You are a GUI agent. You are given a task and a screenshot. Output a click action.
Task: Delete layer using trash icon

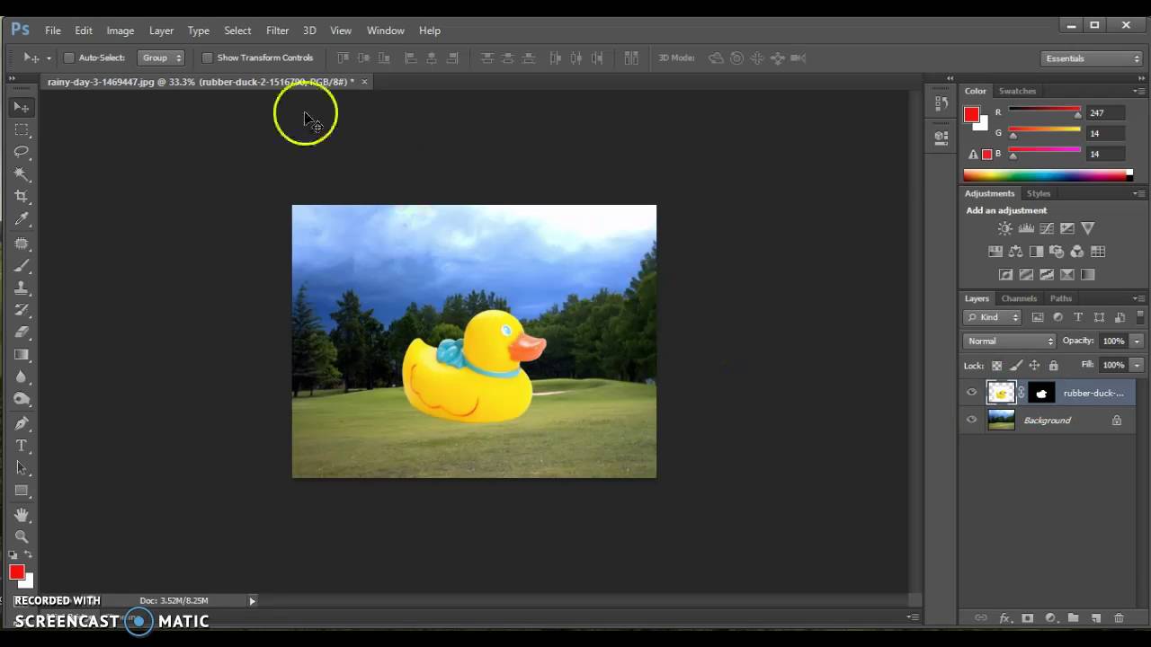pyautogui.click(x=1119, y=618)
